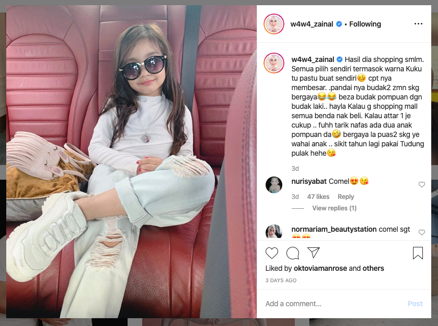Share post using paper plane icon
This screenshot has height=326, width=438.
314,253
